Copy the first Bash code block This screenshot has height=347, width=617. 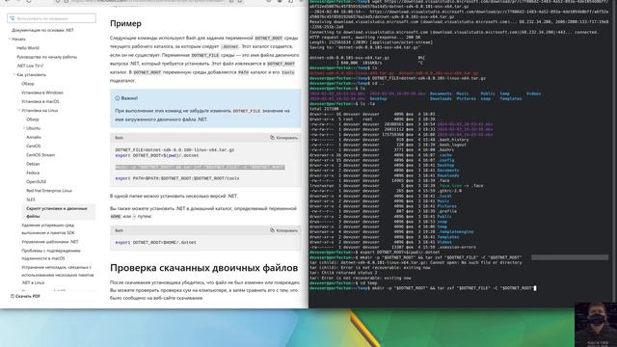283,138
